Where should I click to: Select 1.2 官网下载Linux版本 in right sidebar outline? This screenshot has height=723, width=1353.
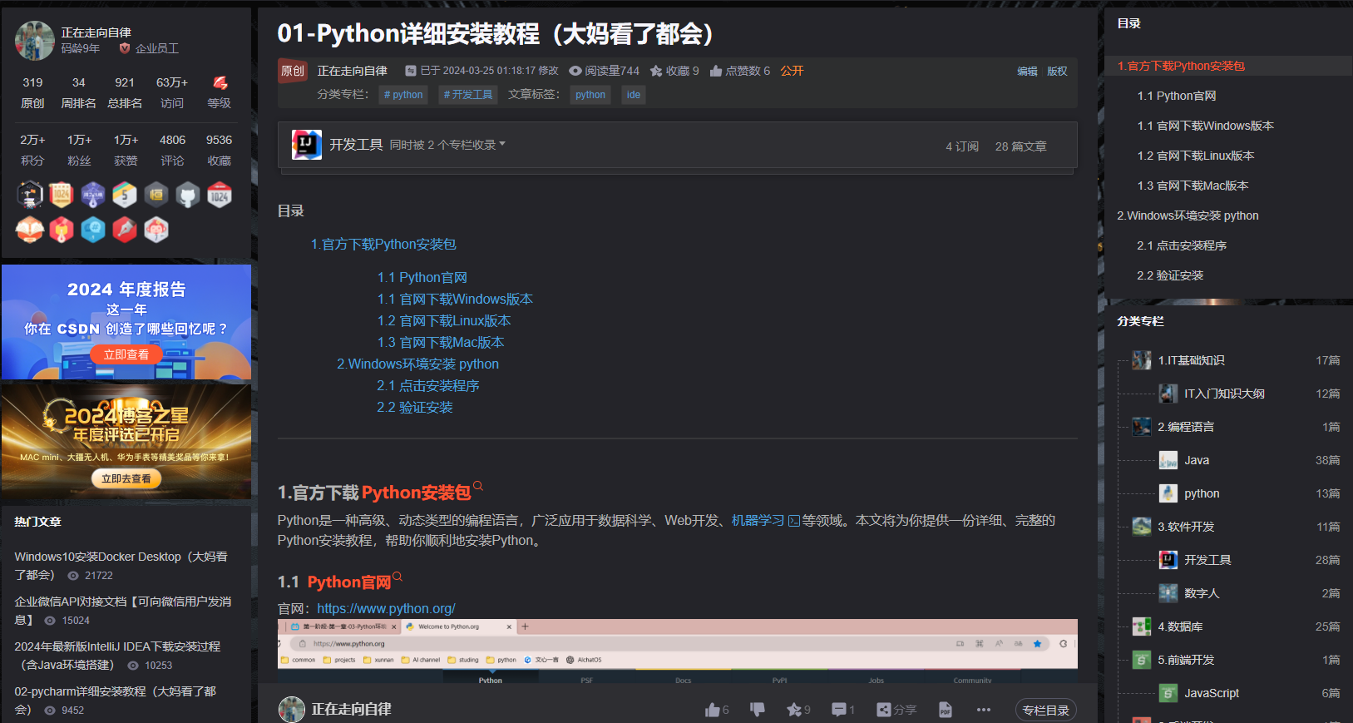1196,156
